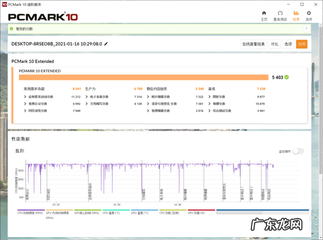This screenshot has height=240, width=323.
Task: Click the 对比 compare button
Action: coord(275,44)
